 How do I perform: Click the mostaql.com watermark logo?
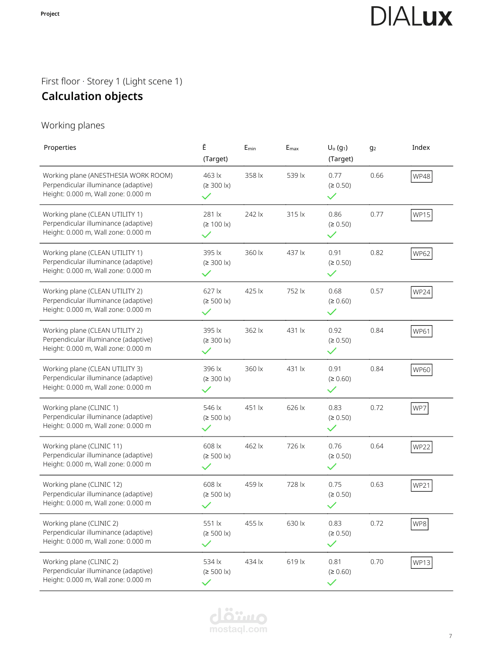click(x=238, y=620)
